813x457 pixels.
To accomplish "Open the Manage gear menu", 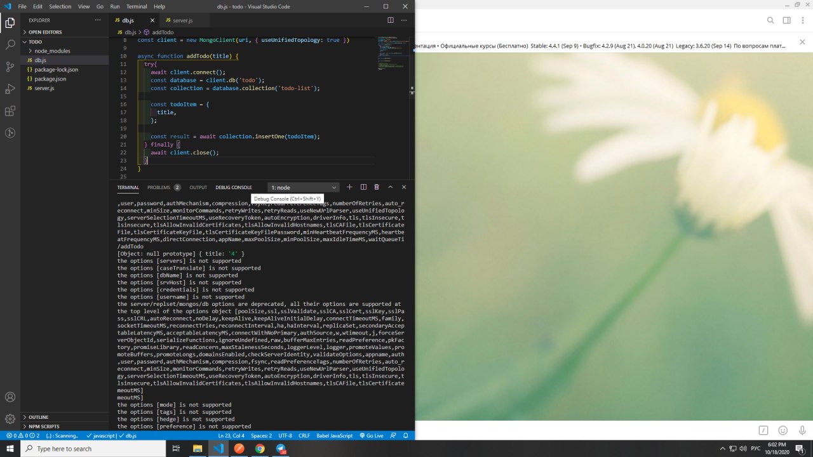I will click(x=10, y=419).
